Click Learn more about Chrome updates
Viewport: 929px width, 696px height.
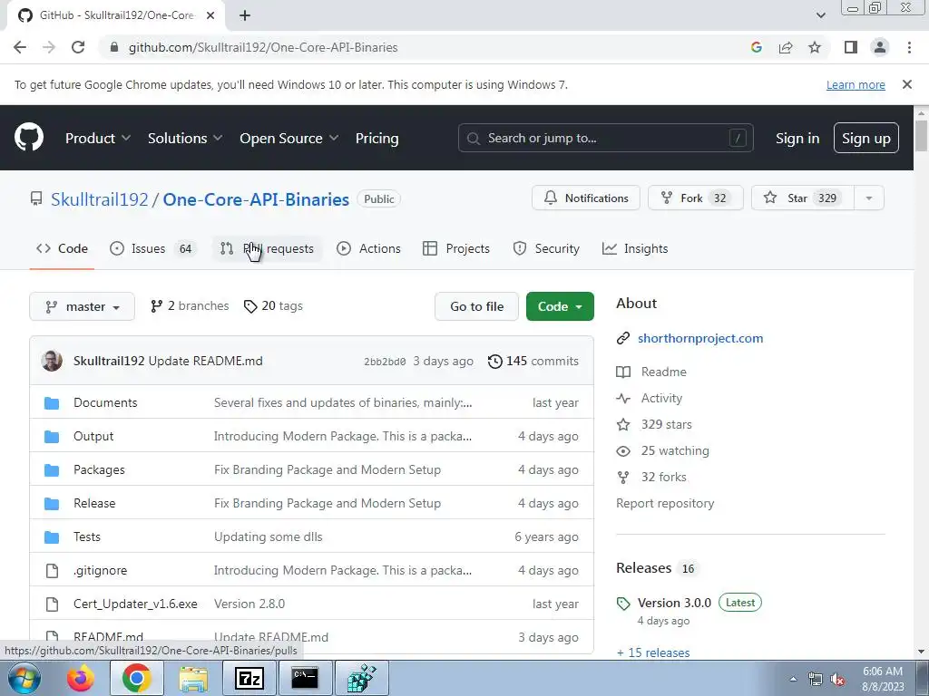(x=856, y=84)
